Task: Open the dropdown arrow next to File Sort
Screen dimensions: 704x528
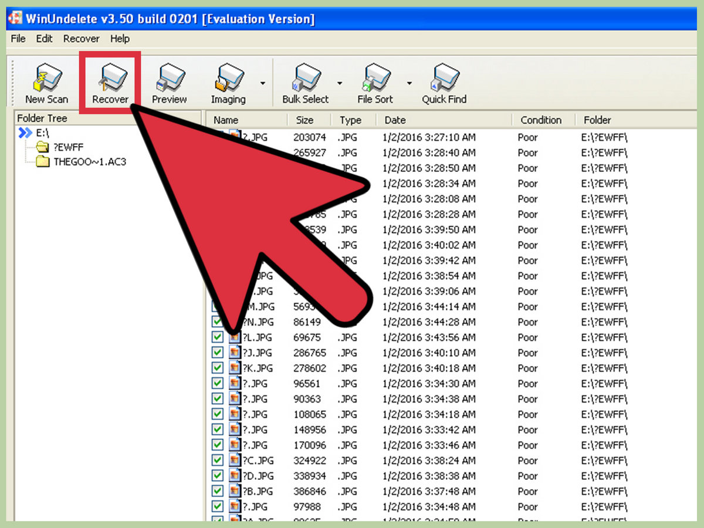Action: click(409, 83)
